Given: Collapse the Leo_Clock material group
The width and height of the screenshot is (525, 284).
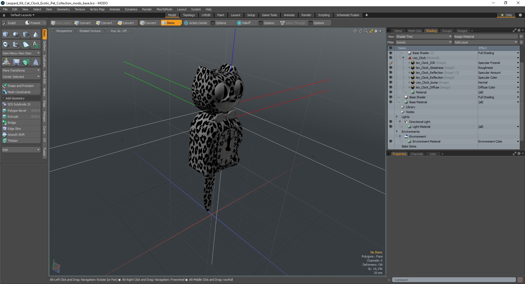Looking at the screenshot, I should click(403, 58).
